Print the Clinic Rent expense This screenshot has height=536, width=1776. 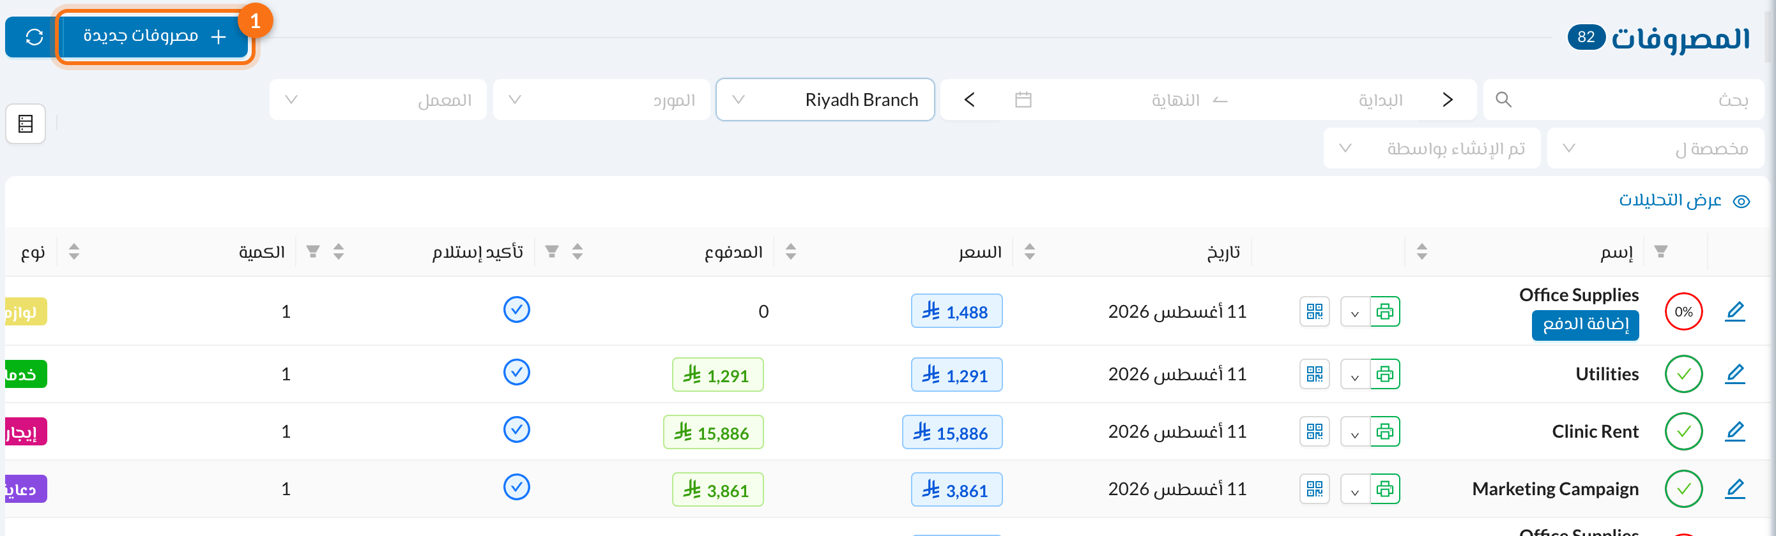[x=1384, y=432]
